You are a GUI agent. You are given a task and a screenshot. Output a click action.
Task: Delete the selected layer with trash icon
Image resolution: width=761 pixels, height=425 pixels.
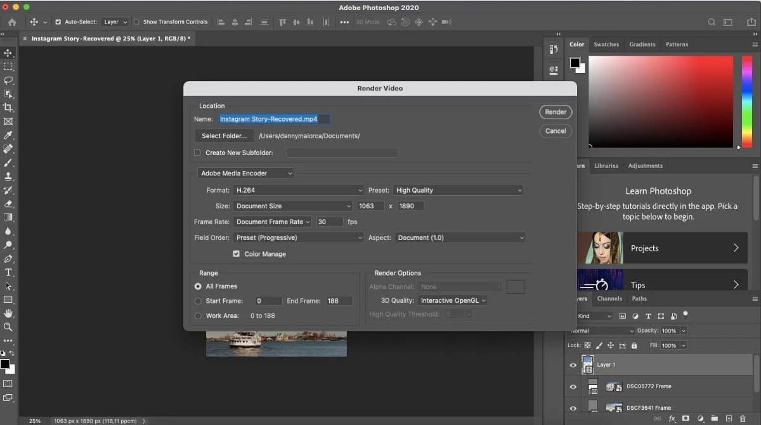click(743, 419)
